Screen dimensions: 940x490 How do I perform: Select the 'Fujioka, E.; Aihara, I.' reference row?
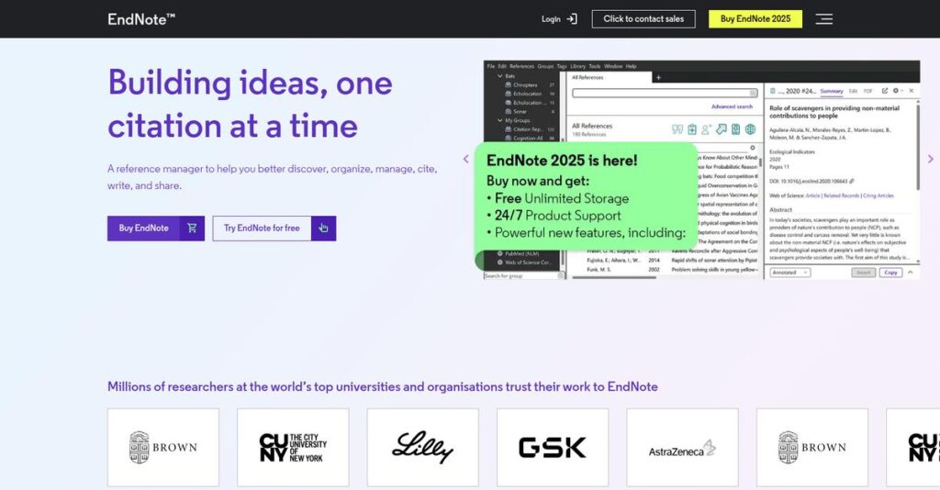point(671,261)
